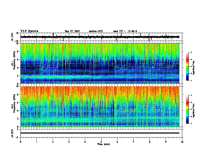205x159 pixels.
Task: Click the ch.1 voltage waveform trace panel
Action: tap(102, 37)
